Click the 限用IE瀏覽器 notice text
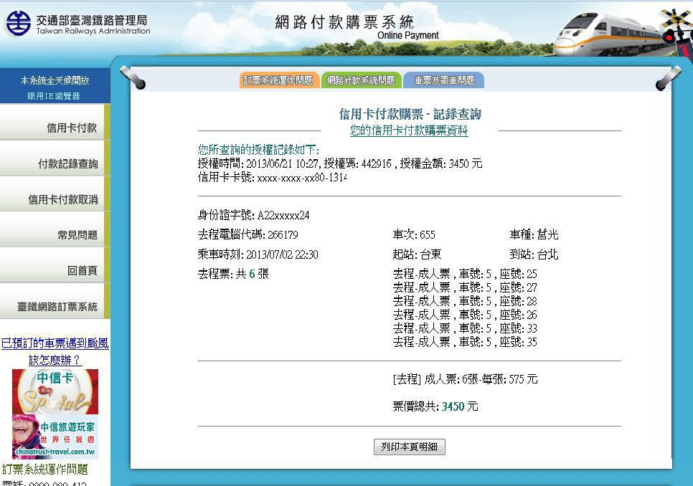693x486 pixels. [54, 96]
